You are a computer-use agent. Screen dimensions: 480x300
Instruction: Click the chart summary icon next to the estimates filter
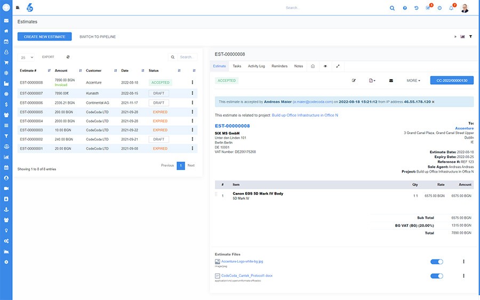[x=462, y=37]
